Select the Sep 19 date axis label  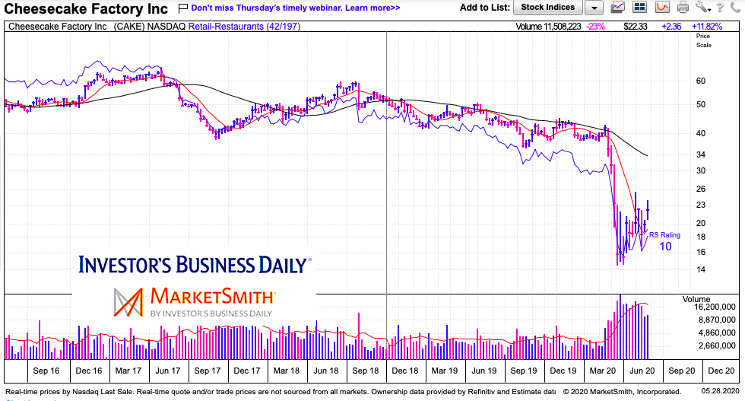pyautogui.click(x=524, y=371)
